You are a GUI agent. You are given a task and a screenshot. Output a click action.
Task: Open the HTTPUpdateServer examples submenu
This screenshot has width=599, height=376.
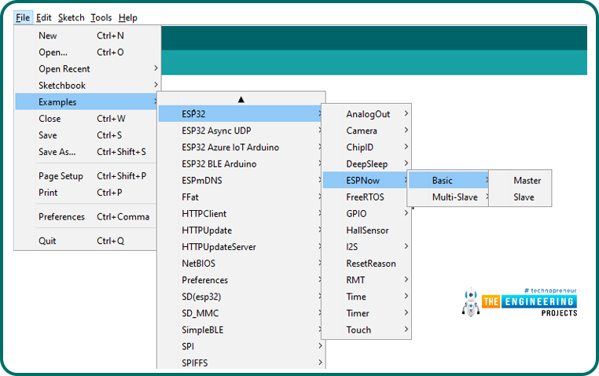coord(241,247)
